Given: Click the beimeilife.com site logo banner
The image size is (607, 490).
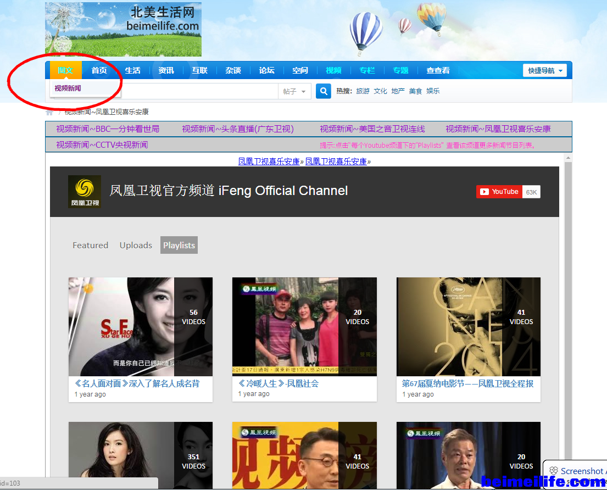Looking at the screenshot, I should 123,29.
